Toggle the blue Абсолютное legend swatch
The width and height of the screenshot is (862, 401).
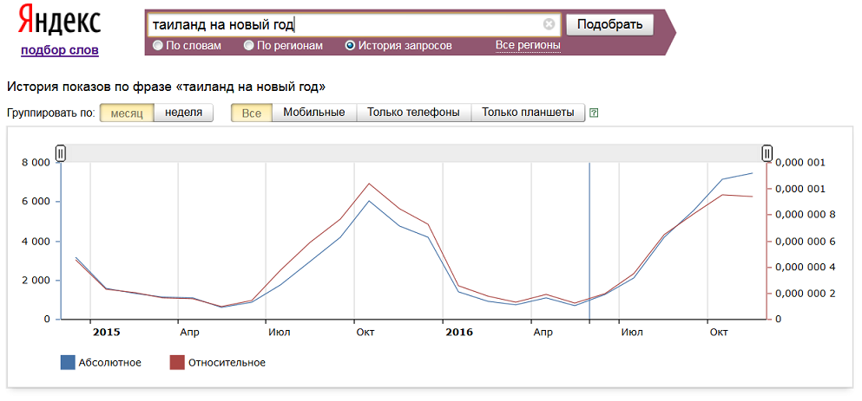[68, 363]
